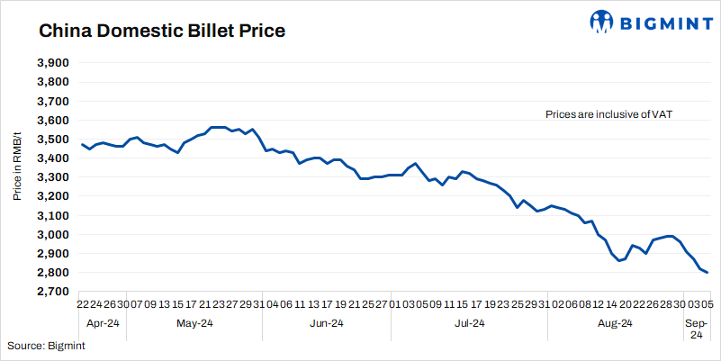Click the Jun-24 month label
This screenshot has width=721, height=361.
[326, 322]
